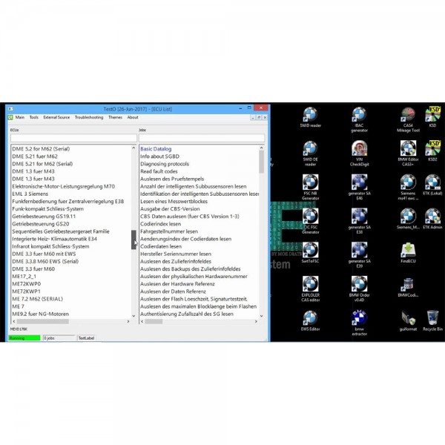The width and height of the screenshot is (445, 445).
Task: Select Read fault codes job
Action: 160,171
